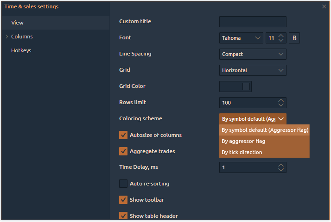Screen dimensions: 331x222
Task: Open Line Spacing Compact dropdown
Action: 253,54
